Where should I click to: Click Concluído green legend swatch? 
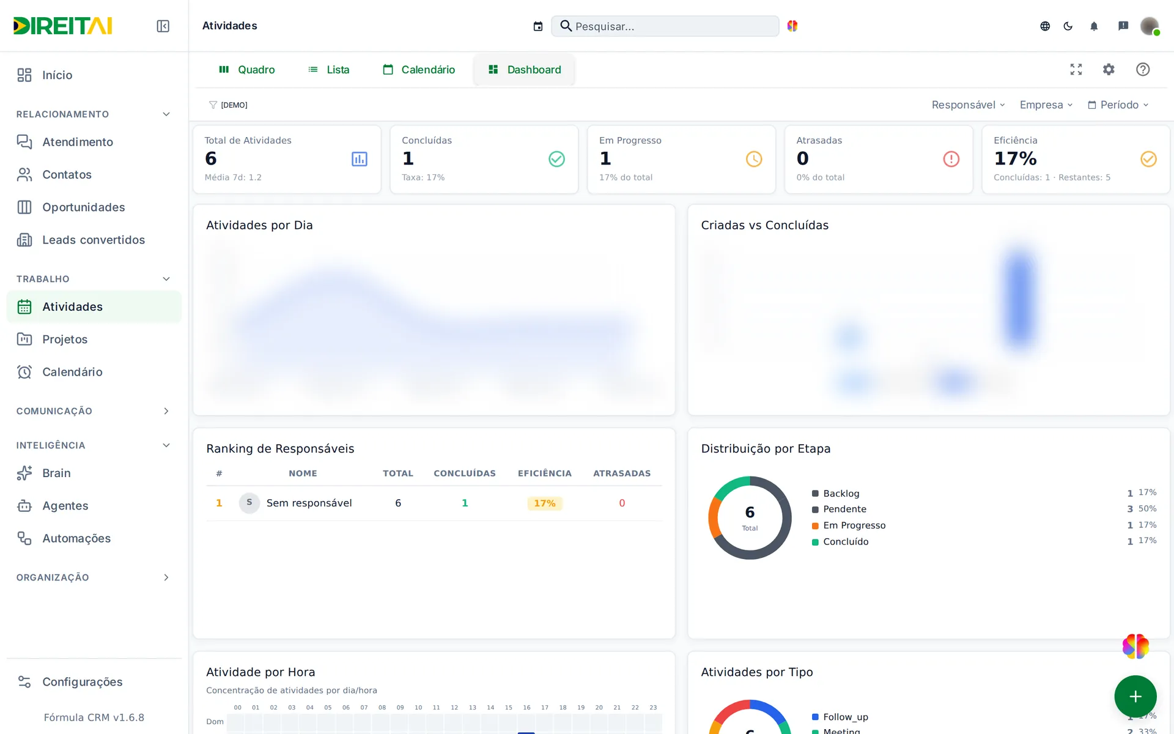[x=815, y=542]
